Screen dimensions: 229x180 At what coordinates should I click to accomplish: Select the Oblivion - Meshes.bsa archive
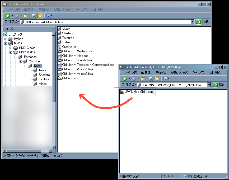(x=77, y=51)
